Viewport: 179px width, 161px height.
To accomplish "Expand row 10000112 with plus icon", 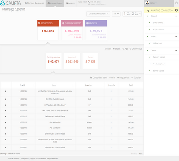I will pos(6,140).
